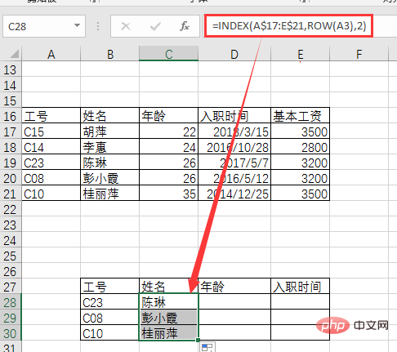Select cell C23 in row 28

tap(110, 301)
